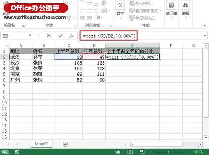Open the 剪贴板 dialog launcher
The image size is (209, 155).
(x=23, y=26)
